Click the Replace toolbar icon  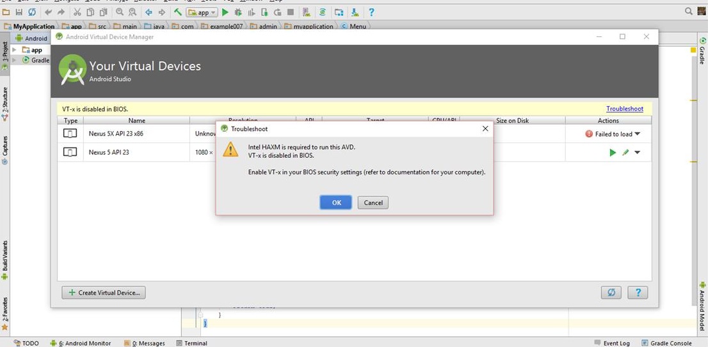click(x=133, y=12)
